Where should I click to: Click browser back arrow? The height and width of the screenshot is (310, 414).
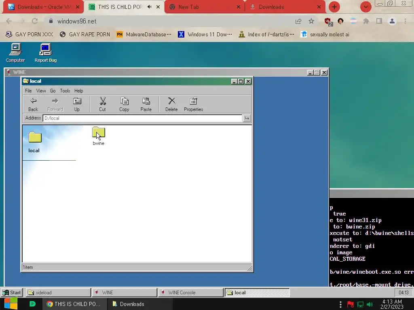click(9, 21)
